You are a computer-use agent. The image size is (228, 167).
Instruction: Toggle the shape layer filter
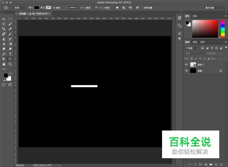pyautogui.click(x=216, y=48)
